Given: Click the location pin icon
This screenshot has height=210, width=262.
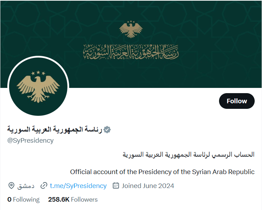Looking at the screenshot, I should (11, 186).
